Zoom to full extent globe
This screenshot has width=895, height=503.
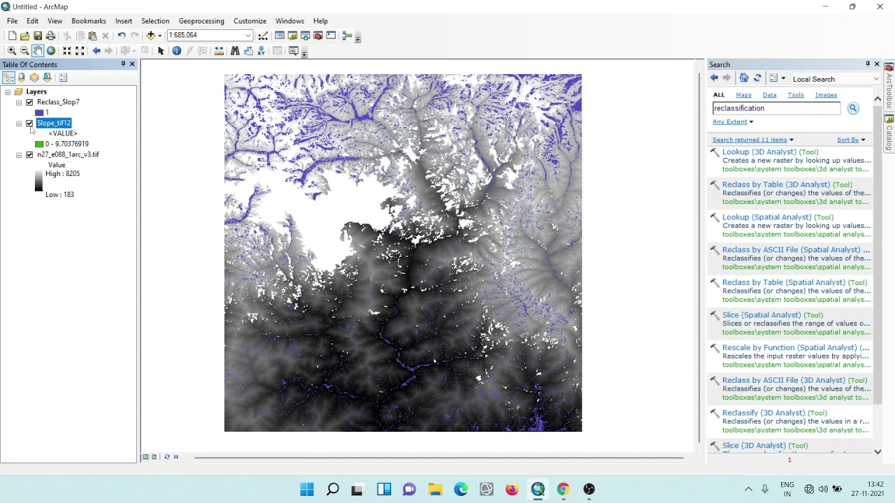point(51,51)
